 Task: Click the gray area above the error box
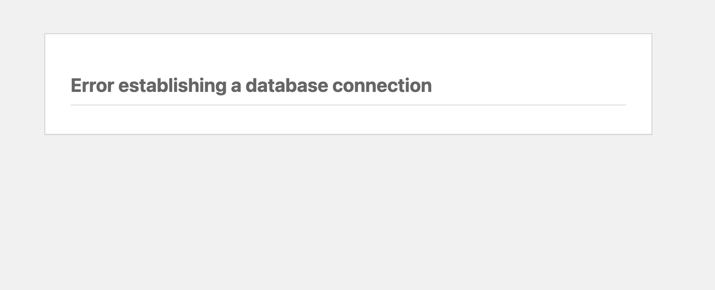pos(348,17)
